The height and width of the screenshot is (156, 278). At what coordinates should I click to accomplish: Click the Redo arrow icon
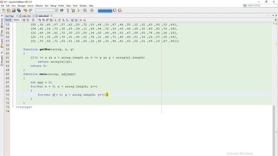(x=30, y=10)
